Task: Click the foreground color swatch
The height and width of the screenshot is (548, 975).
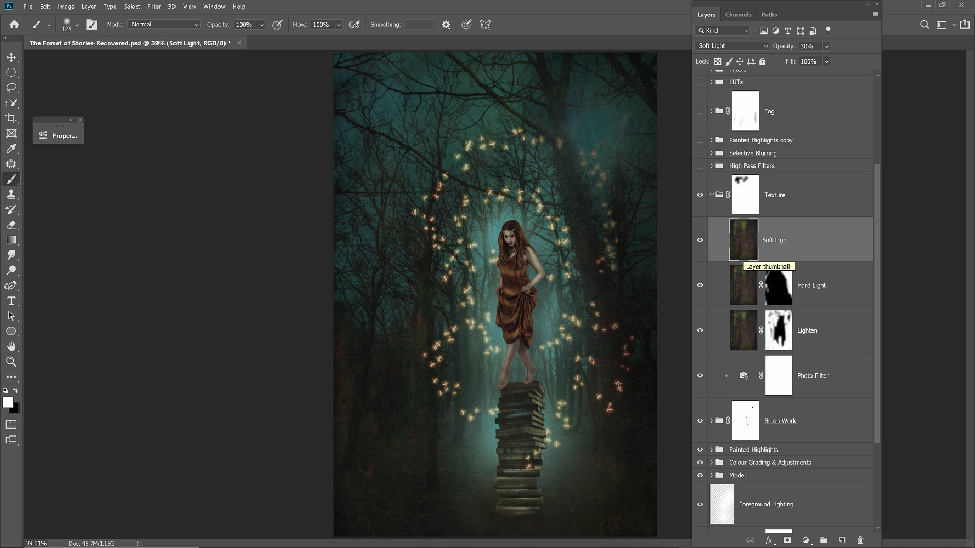Action: (x=8, y=403)
